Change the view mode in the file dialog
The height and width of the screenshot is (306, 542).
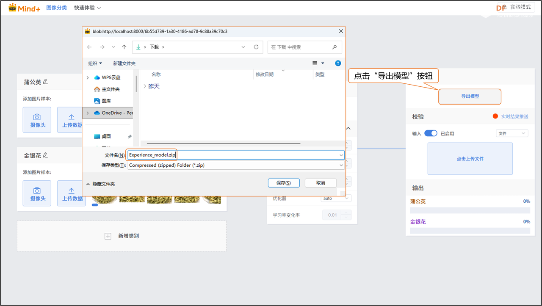pos(318,63)
